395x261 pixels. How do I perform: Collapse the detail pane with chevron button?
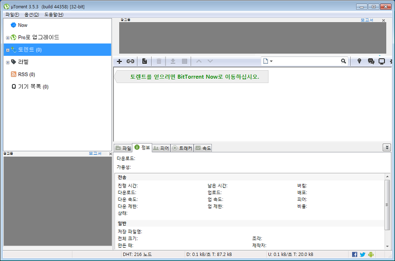pos(387,147)
